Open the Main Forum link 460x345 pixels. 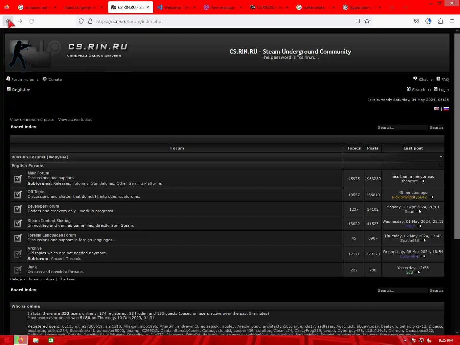pyautogui.click(x=38, y=173)
